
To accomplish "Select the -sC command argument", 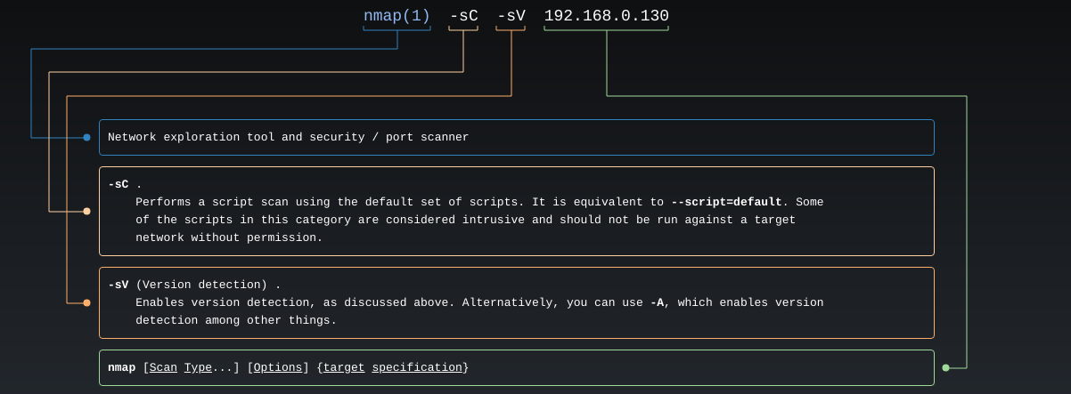I will 463,16.
